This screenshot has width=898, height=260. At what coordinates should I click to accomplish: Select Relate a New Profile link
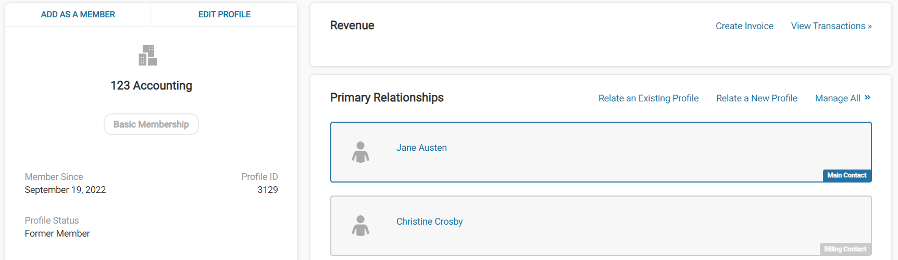coord(757,98)
